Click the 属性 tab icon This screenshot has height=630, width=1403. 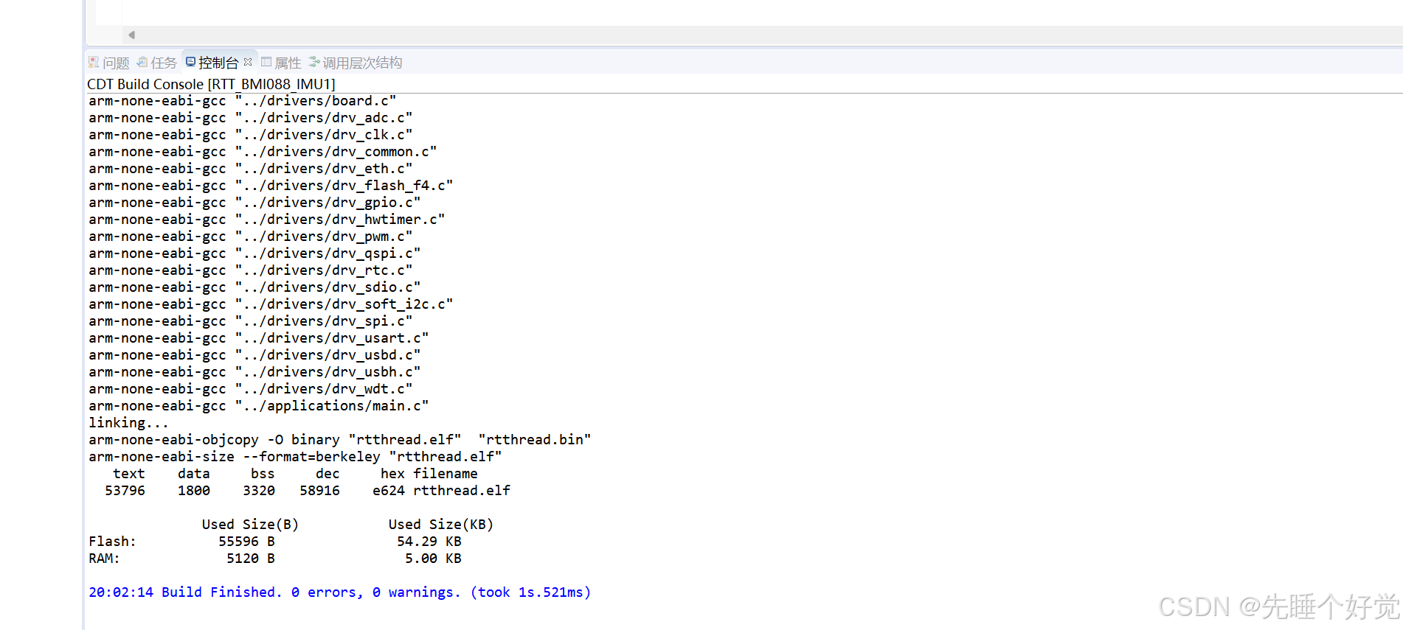[x=266, y=62]
